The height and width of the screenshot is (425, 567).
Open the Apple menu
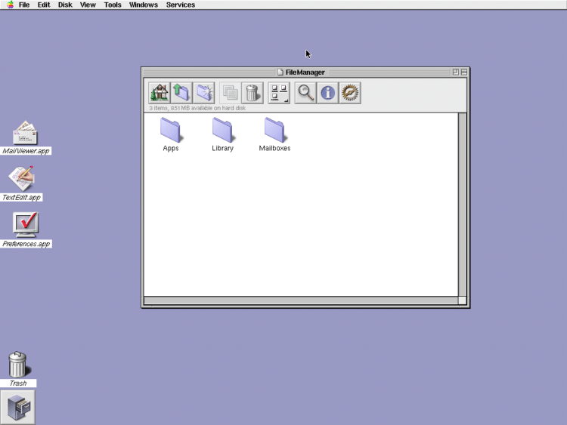[x=10, y=5]
